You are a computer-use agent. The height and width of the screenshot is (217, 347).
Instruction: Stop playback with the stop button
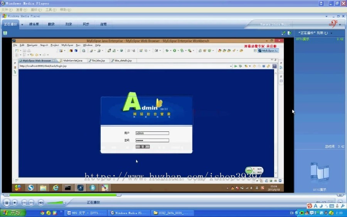tap(15, 202)
